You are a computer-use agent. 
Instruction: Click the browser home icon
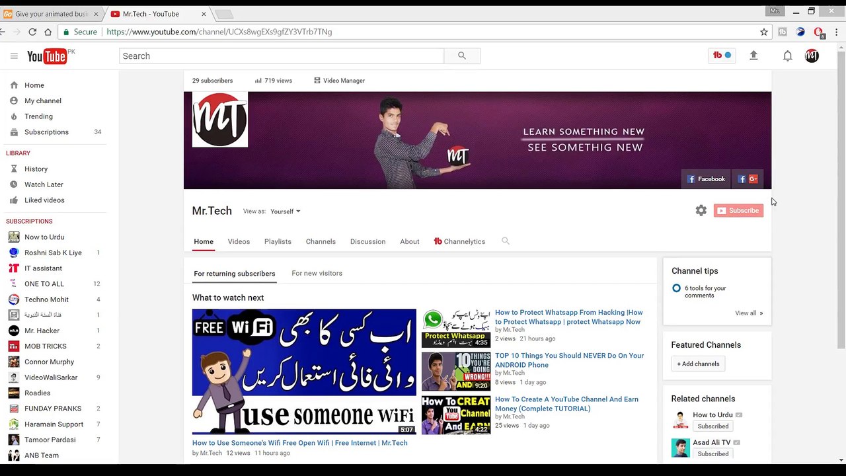tap(48, 32)
